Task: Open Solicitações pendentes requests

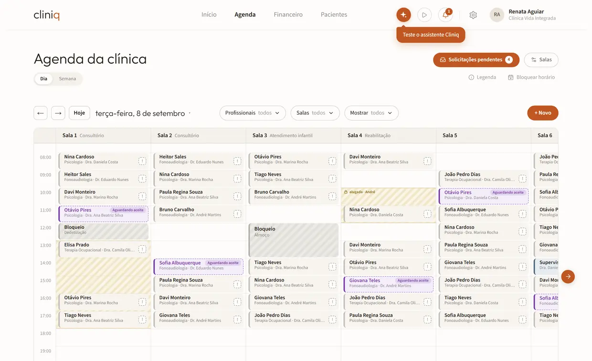Action: pos(476,60)
